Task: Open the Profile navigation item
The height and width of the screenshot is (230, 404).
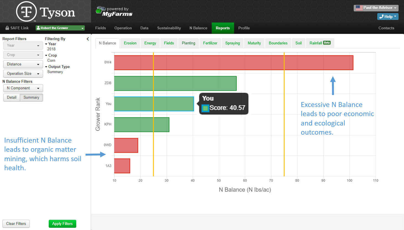Action: point(244,28)
